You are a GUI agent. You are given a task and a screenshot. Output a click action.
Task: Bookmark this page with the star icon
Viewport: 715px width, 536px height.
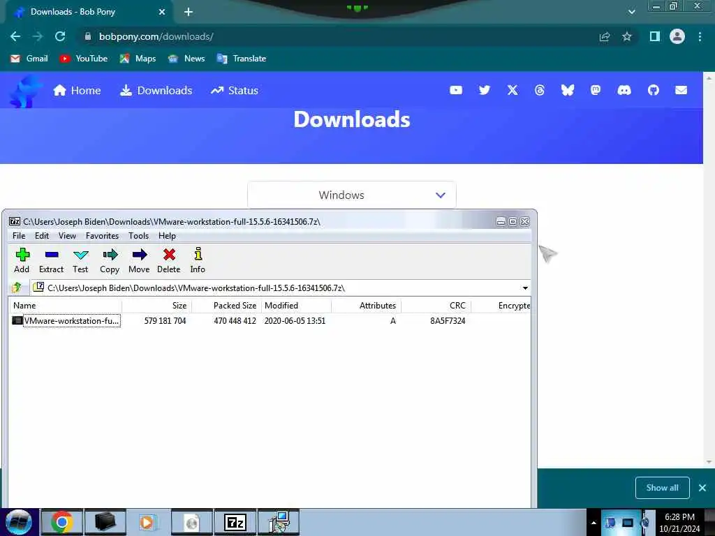[x=627, y=36]
